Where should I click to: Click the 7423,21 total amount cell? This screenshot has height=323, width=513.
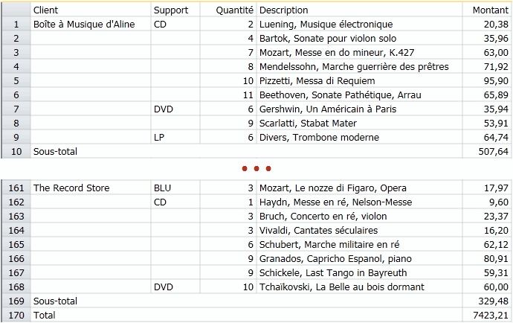point(491,316)
